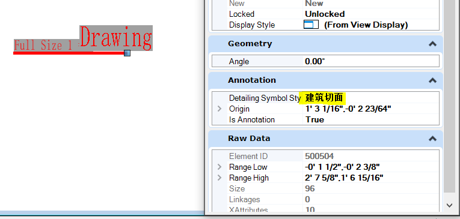Click the red Drawing title text
Viewport: 460px width, 219px height.
coord(116,37)
